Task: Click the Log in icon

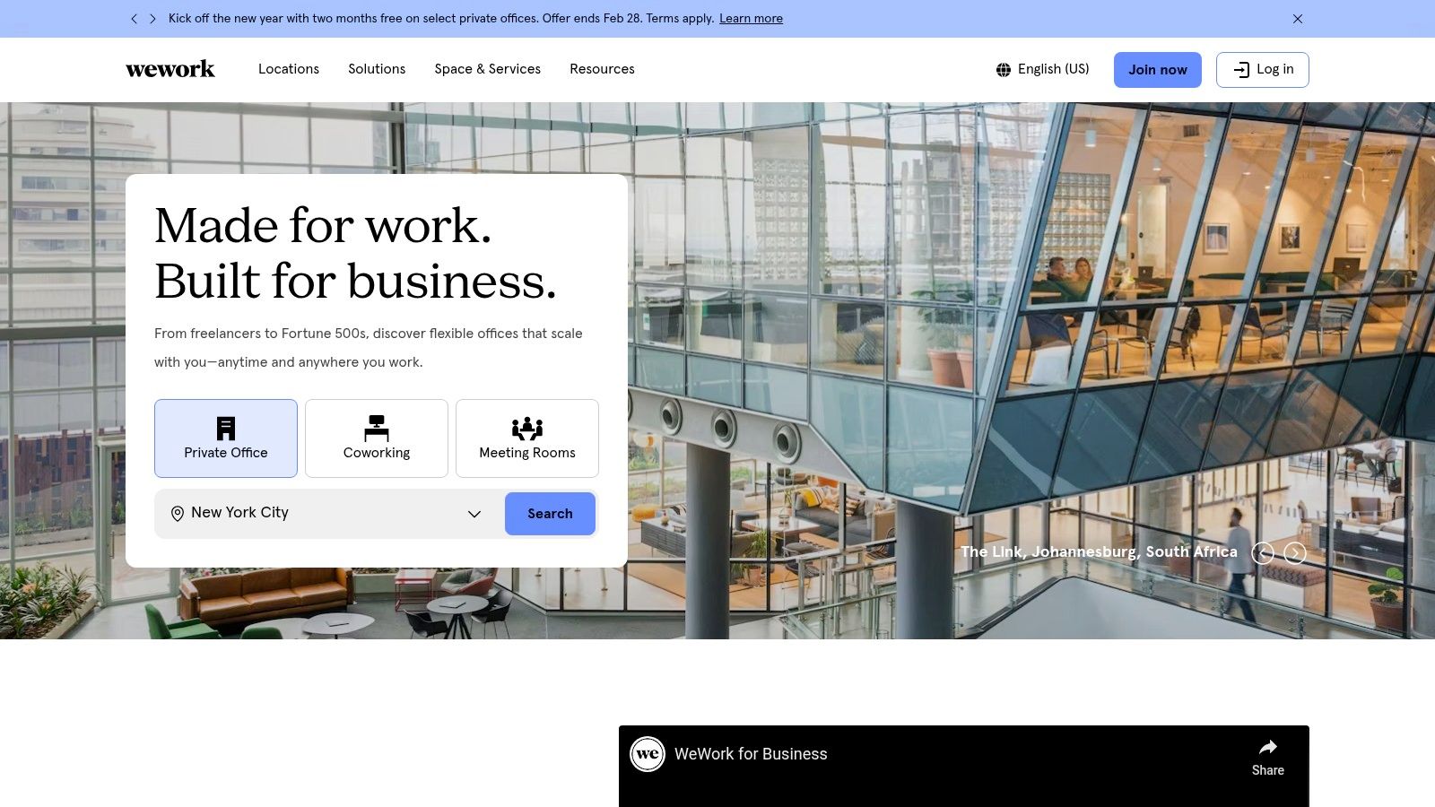Action: (1242, 69)
